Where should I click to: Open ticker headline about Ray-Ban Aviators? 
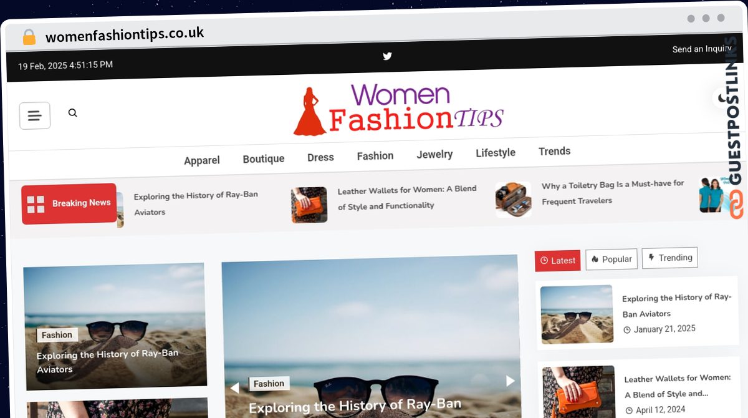(x=196, y=203)
